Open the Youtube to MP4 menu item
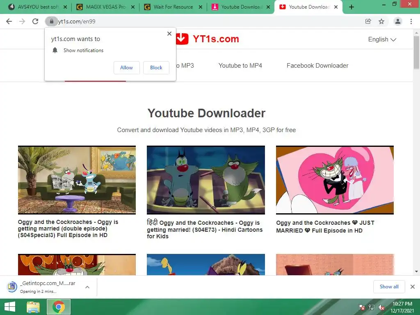Viewport: 420px width, 315px height. 240,66
